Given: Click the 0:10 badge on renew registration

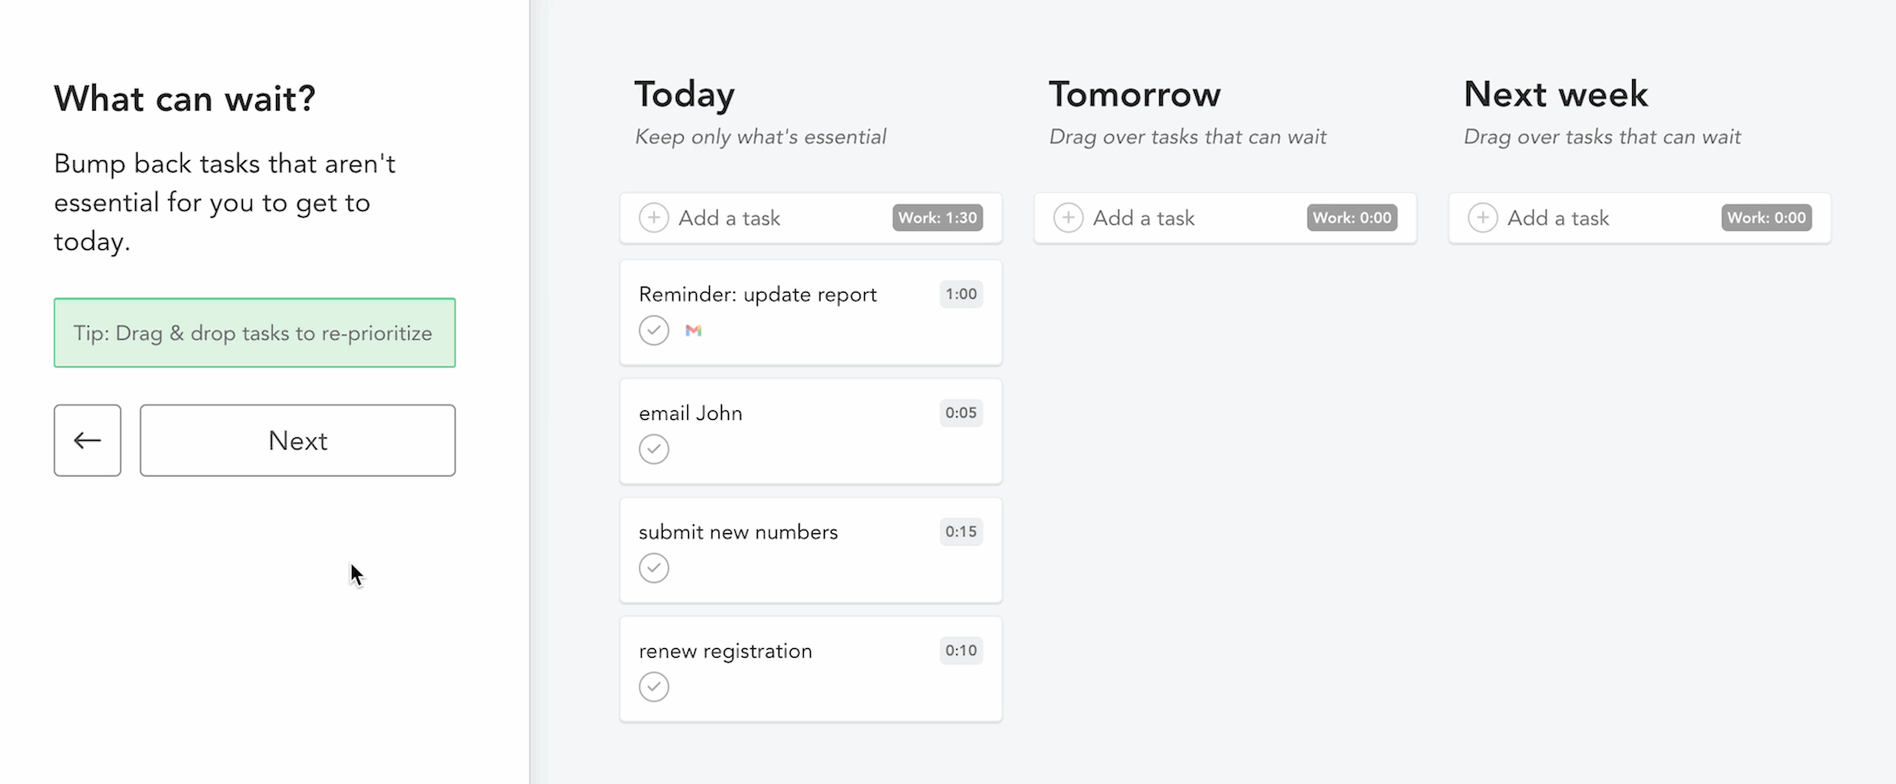Looking at the screenshot, I should [961, 650].
